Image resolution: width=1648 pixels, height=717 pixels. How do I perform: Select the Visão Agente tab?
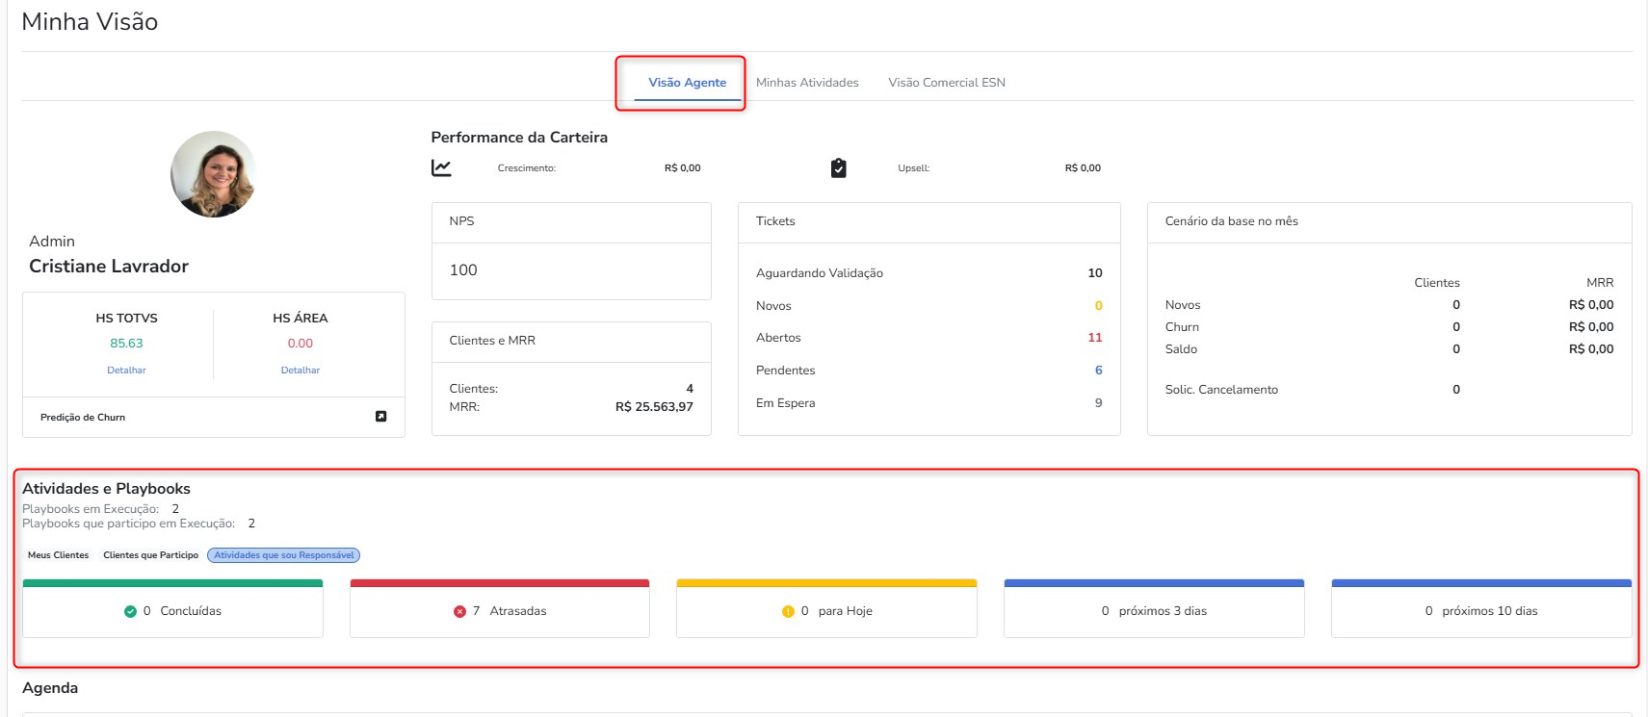(x=687, y=83)
